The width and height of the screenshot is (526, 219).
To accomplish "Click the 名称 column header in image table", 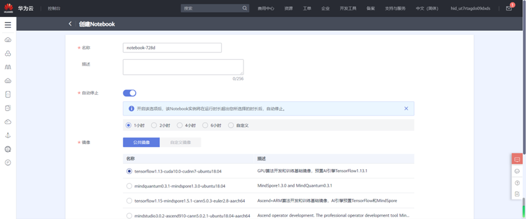I will [130, 158].
